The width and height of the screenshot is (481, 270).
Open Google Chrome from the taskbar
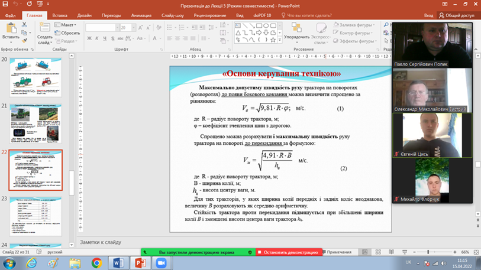point(96,263)
